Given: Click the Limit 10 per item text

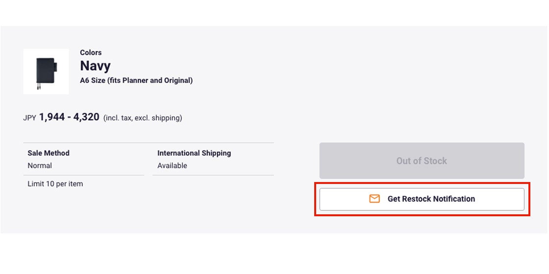Looking at the screenshot, I should 55,184.
